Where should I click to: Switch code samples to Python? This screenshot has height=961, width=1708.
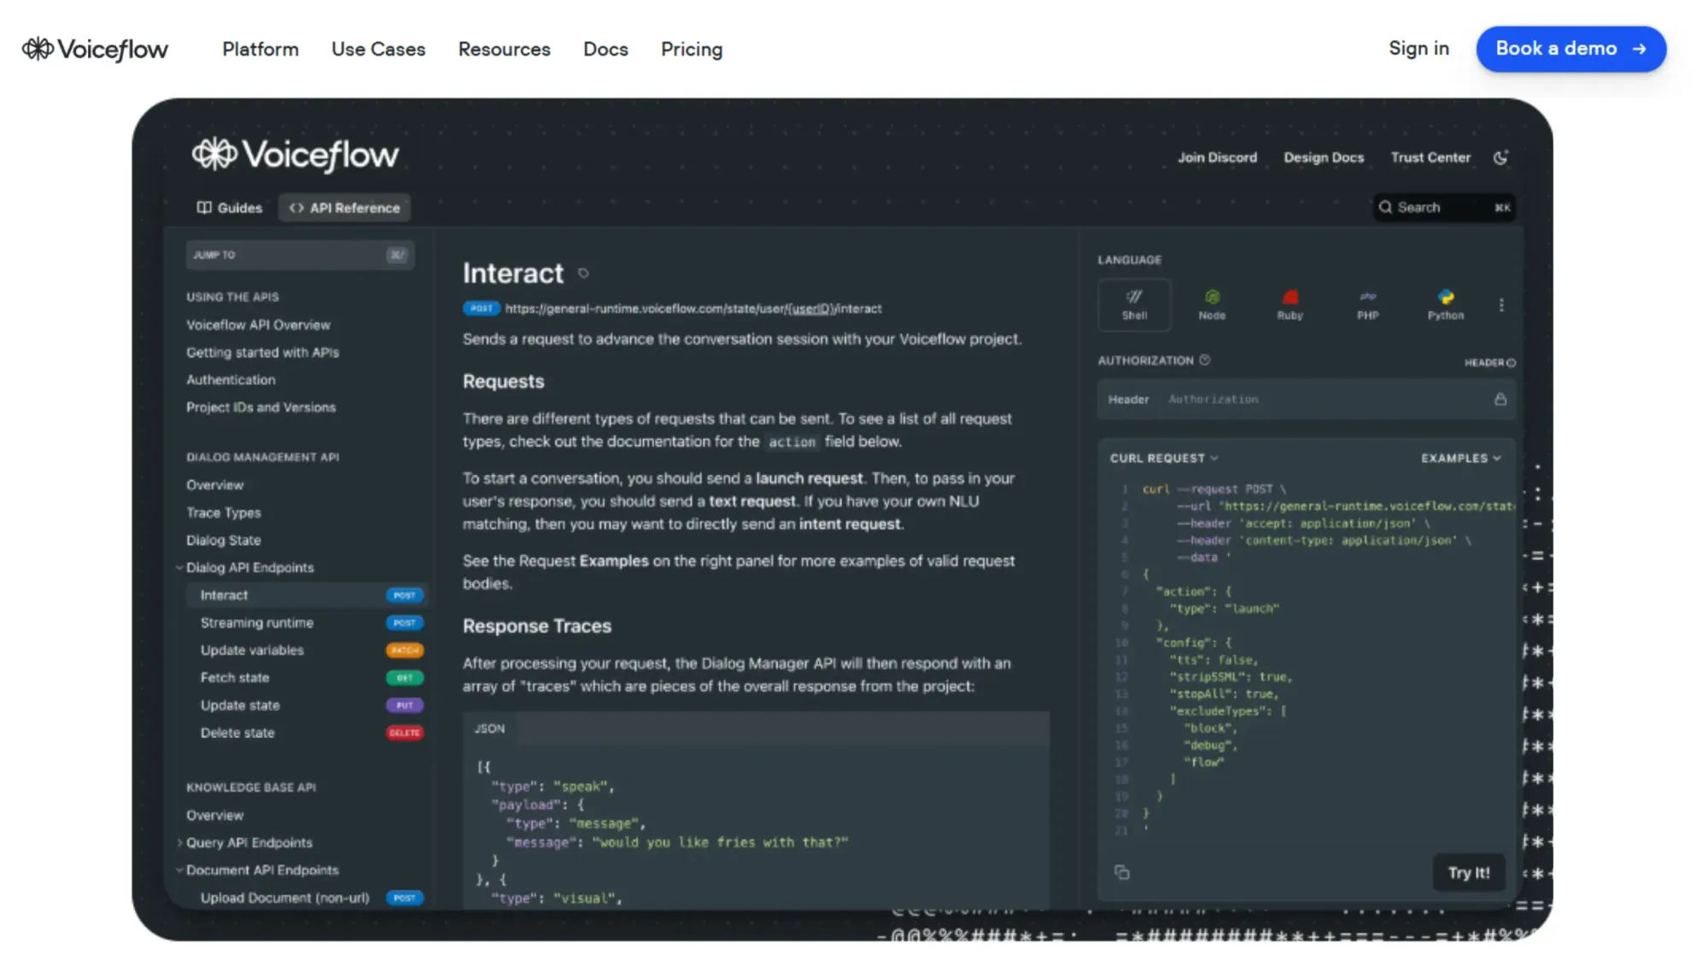(x=1445, y=305)
